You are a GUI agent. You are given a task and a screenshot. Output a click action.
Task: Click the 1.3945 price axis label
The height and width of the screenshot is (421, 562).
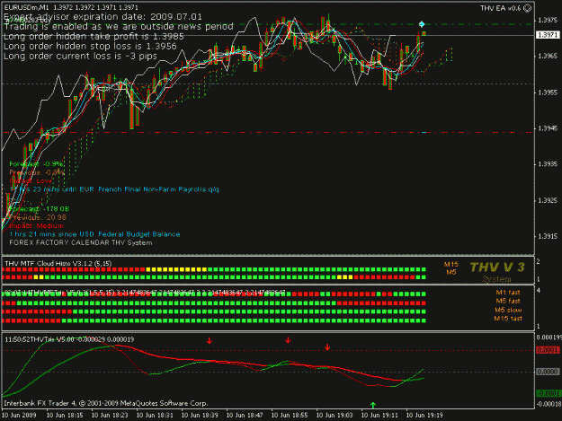point(548,128)
